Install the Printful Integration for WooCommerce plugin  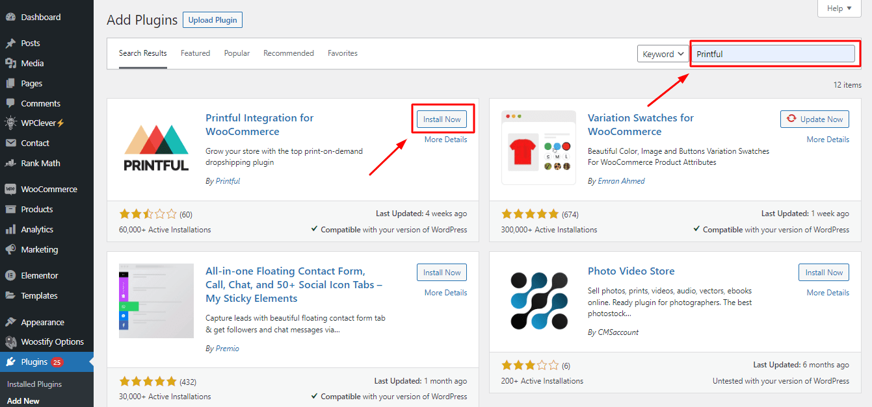click(x=442, y=119)
